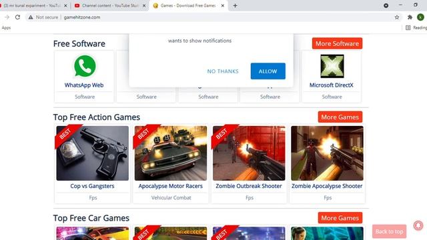
Task: Open a new browser tab
Action: point(235,5)
